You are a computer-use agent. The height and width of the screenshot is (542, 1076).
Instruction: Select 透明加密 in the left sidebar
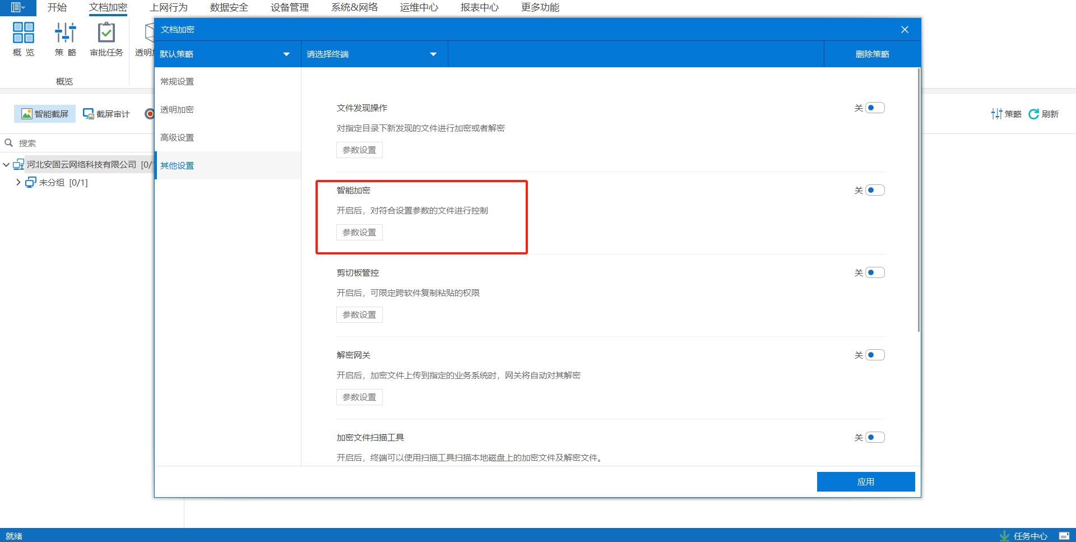177,109
